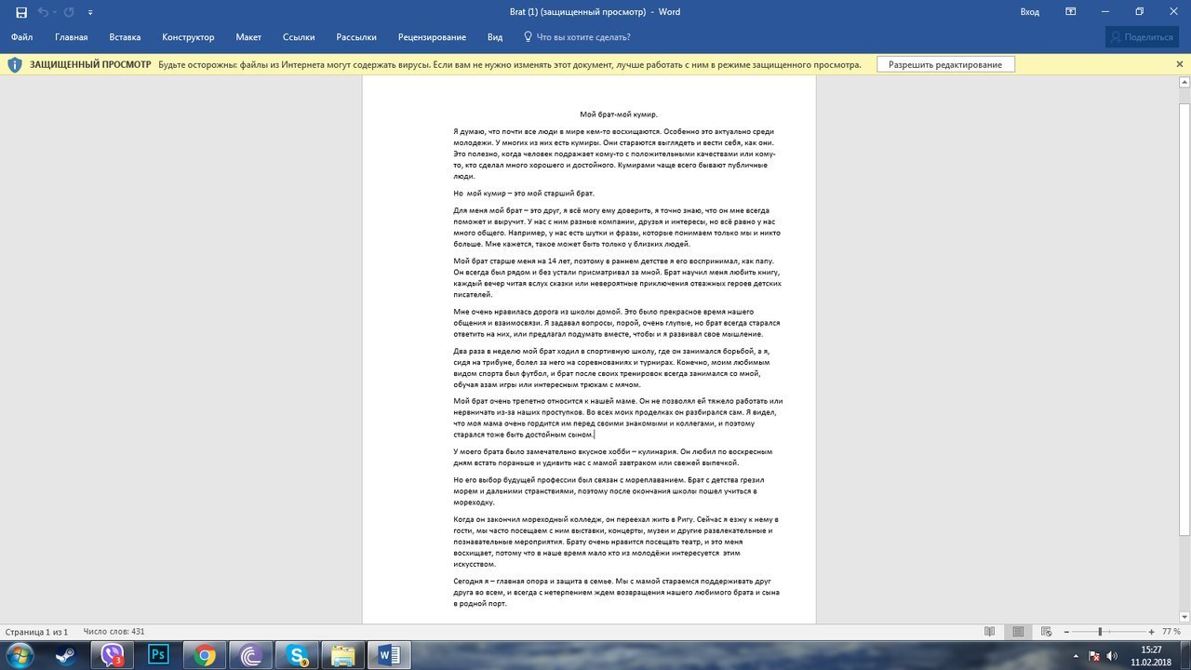This screenshot has height=670, width=1191.
Task: Click Разрешить редактирование button
Action: coord(945,64)
